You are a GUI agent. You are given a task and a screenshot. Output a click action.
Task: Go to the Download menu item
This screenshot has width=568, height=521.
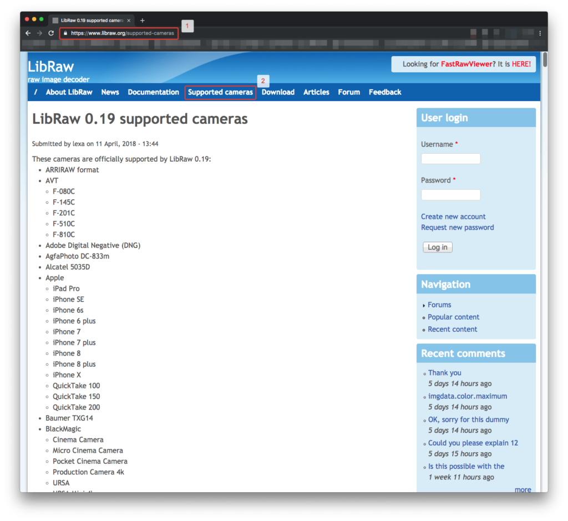278,92
